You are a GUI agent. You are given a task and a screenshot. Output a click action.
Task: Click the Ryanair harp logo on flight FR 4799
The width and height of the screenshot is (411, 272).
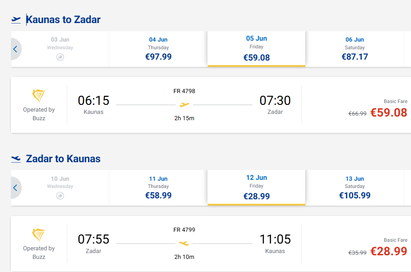(x=39, y=235)
